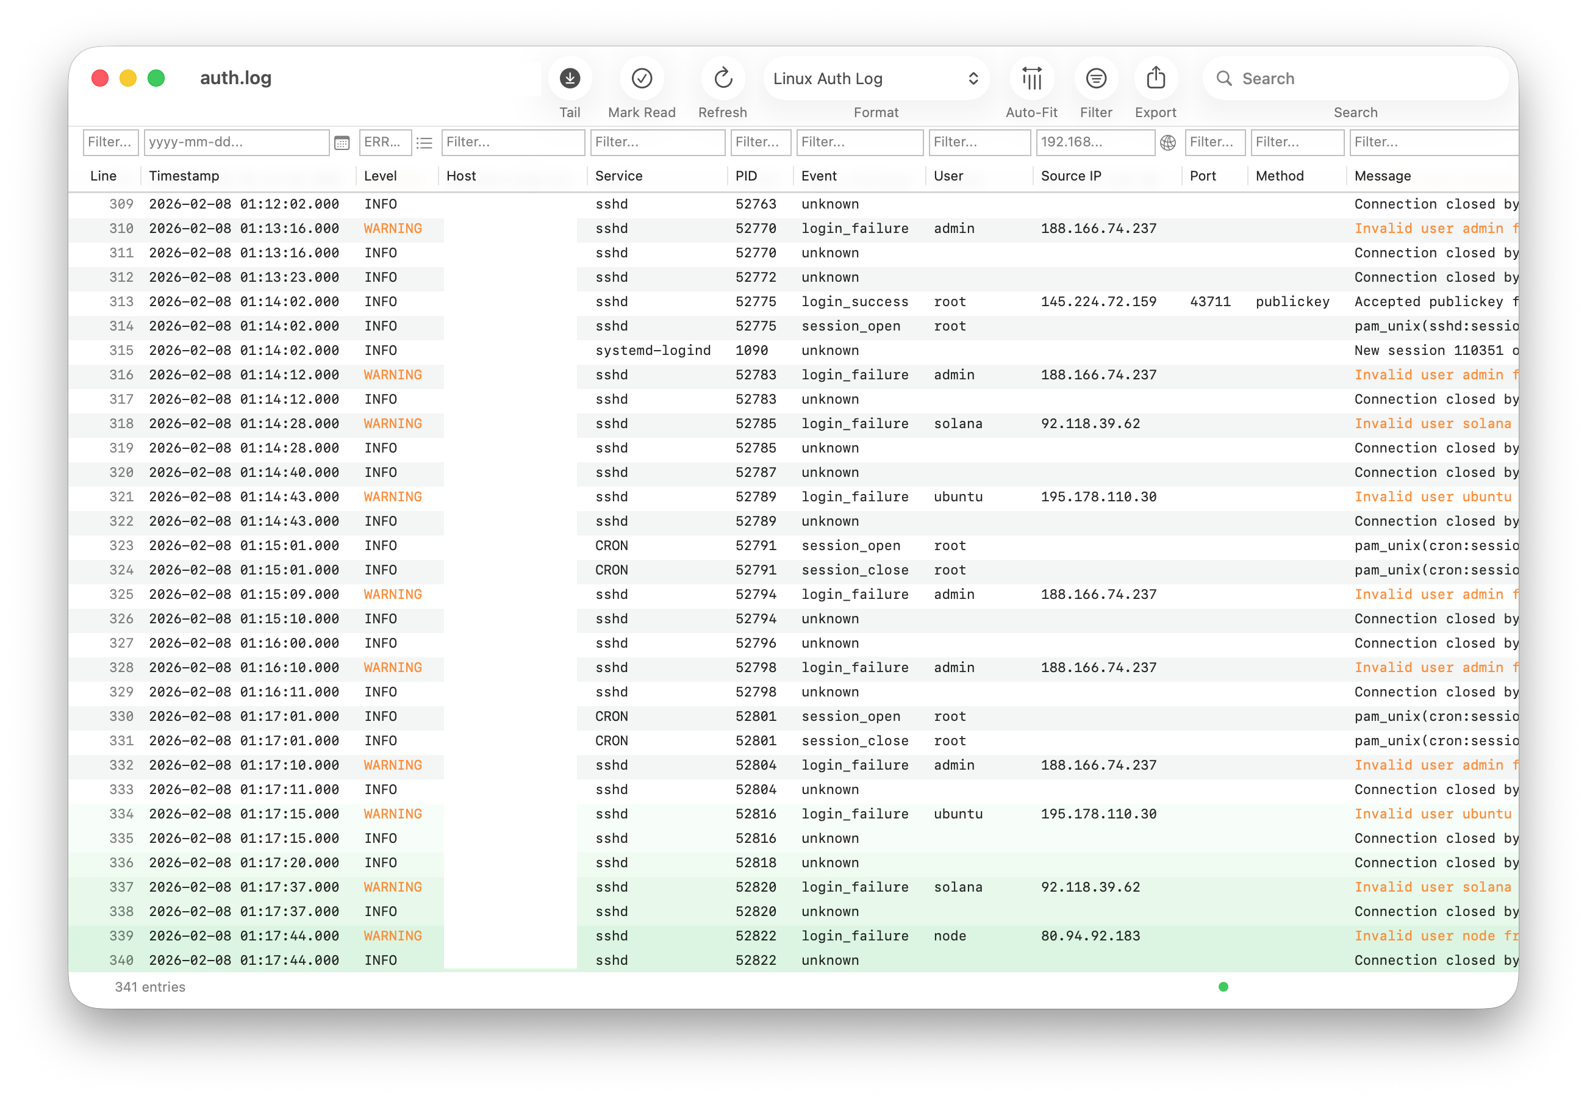The width and height of the screenshot is (1587, 1099).
Task: Open the level list icon next to ERR filter
Action: point(424,143)
